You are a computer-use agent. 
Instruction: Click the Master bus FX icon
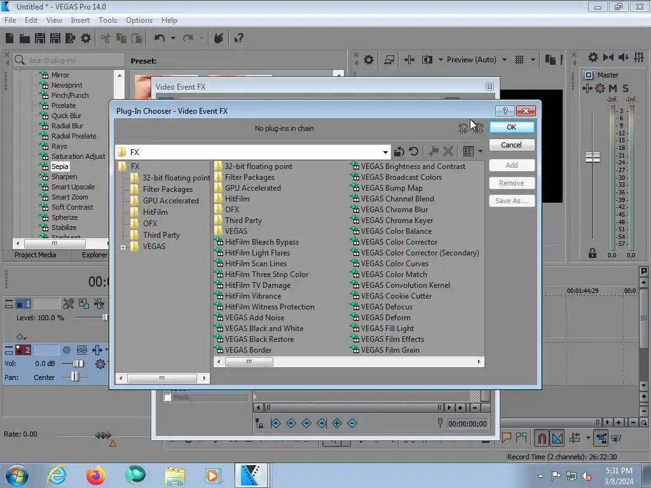[587, 88]
